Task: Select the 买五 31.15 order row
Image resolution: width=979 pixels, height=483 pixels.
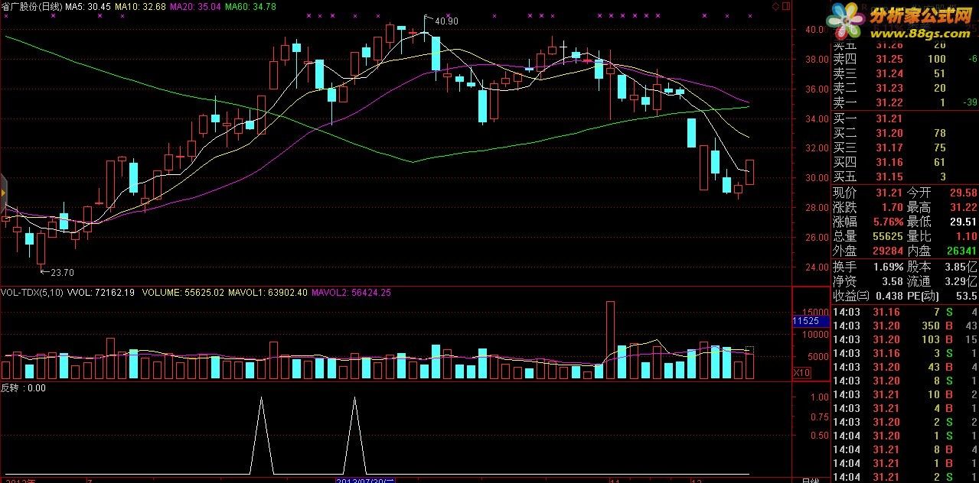Action: coord(905,177)
